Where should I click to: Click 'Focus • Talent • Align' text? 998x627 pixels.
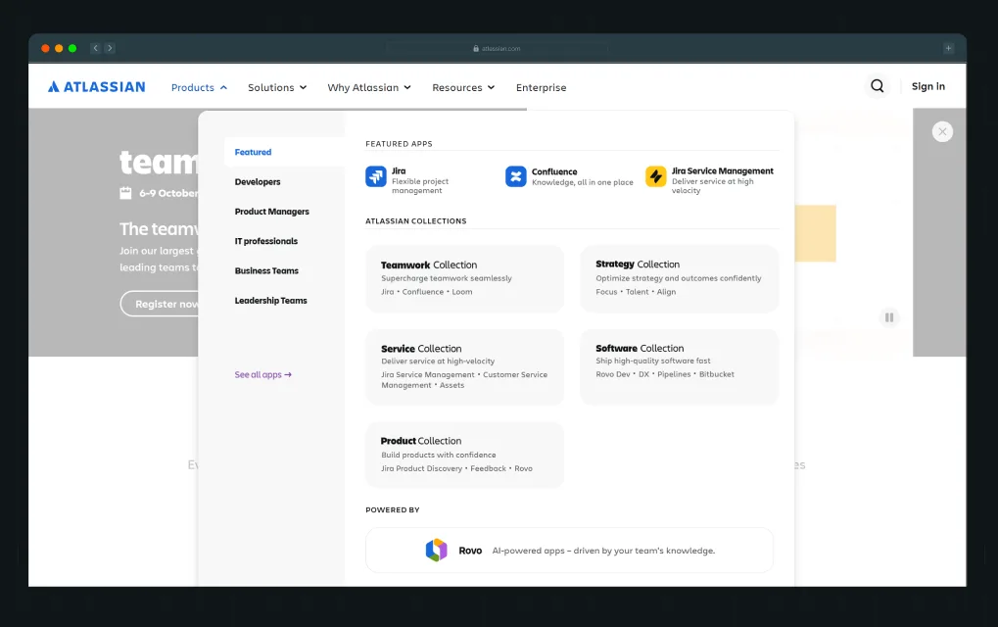[636, 292]
